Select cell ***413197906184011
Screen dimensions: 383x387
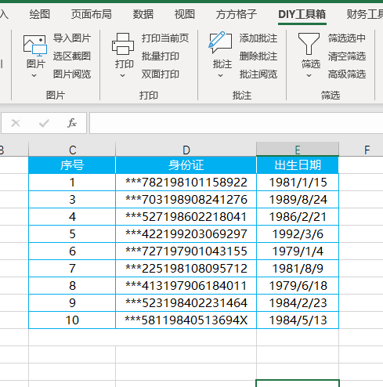[186, 286]
